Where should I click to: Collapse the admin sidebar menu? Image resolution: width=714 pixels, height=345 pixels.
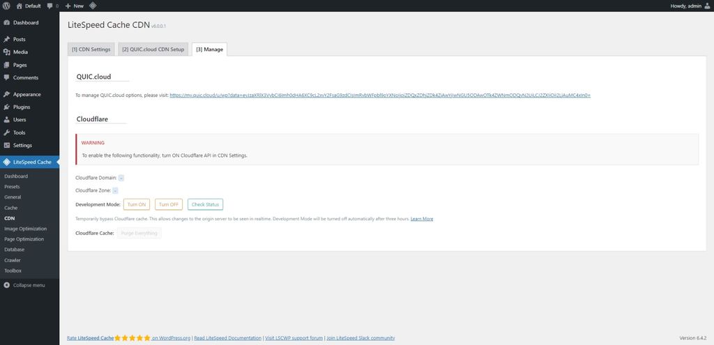pyautogui.click(x=24, y=285)
